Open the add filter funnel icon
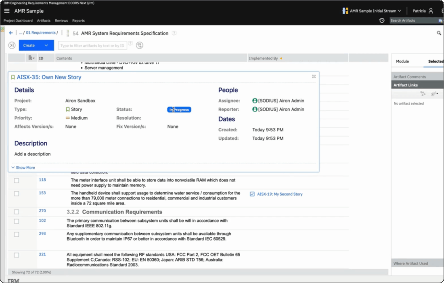Screen dimensions: 444x283 click(139, 45)
